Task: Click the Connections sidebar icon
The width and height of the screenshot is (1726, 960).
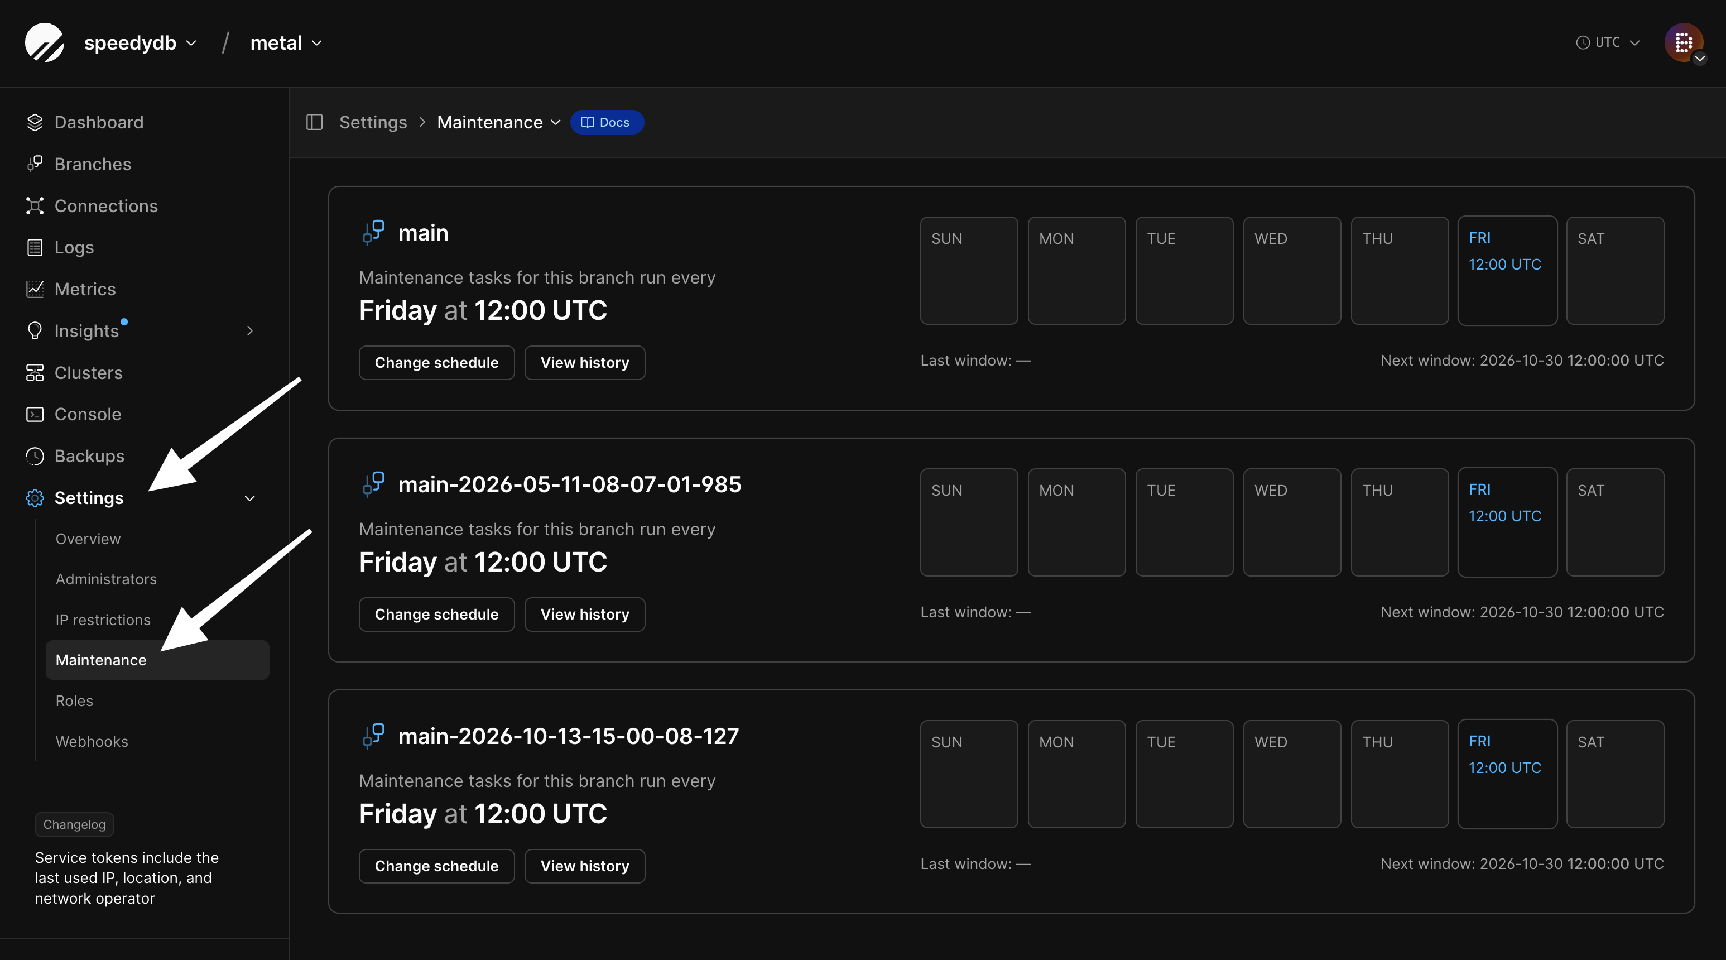Action: pos(35,205)
